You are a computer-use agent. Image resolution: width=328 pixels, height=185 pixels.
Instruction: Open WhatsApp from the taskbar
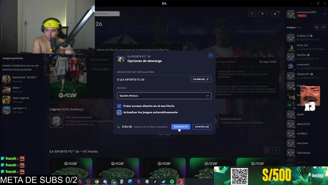(114, 182)
